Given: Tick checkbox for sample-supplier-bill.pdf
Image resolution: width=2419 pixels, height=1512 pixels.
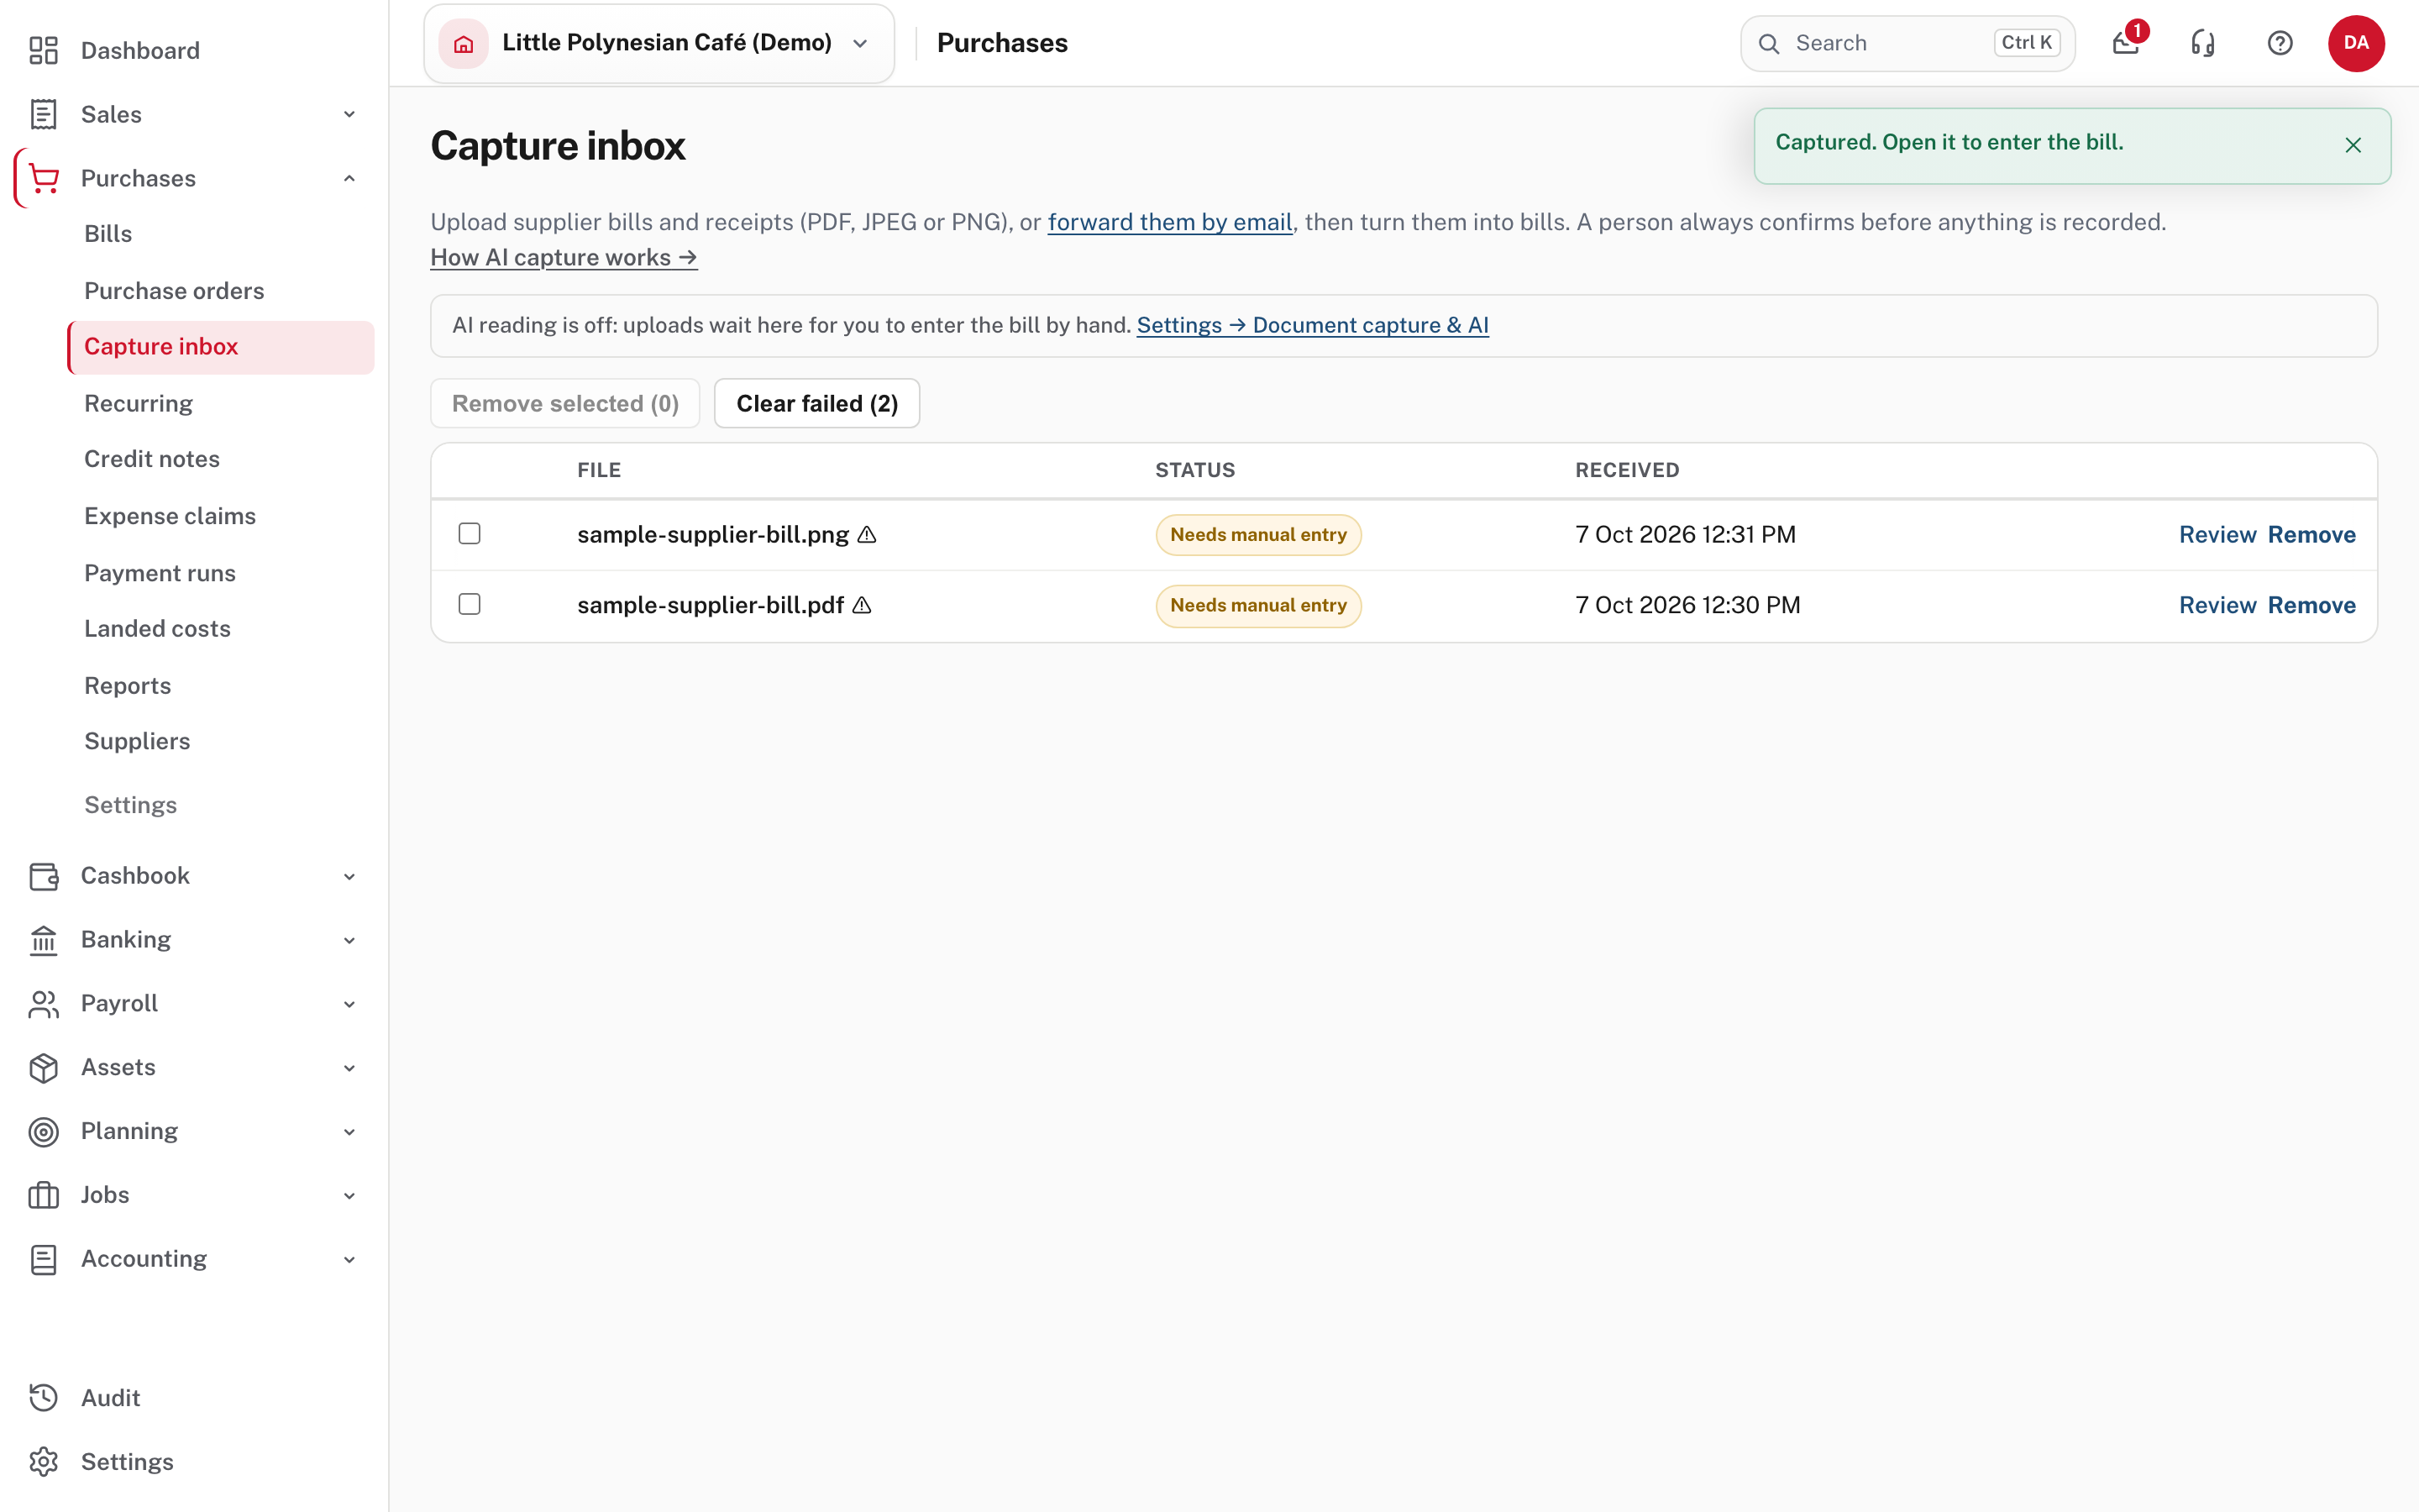Looking at the screenshot, I should pyautogui.click(x=469, y=604).
